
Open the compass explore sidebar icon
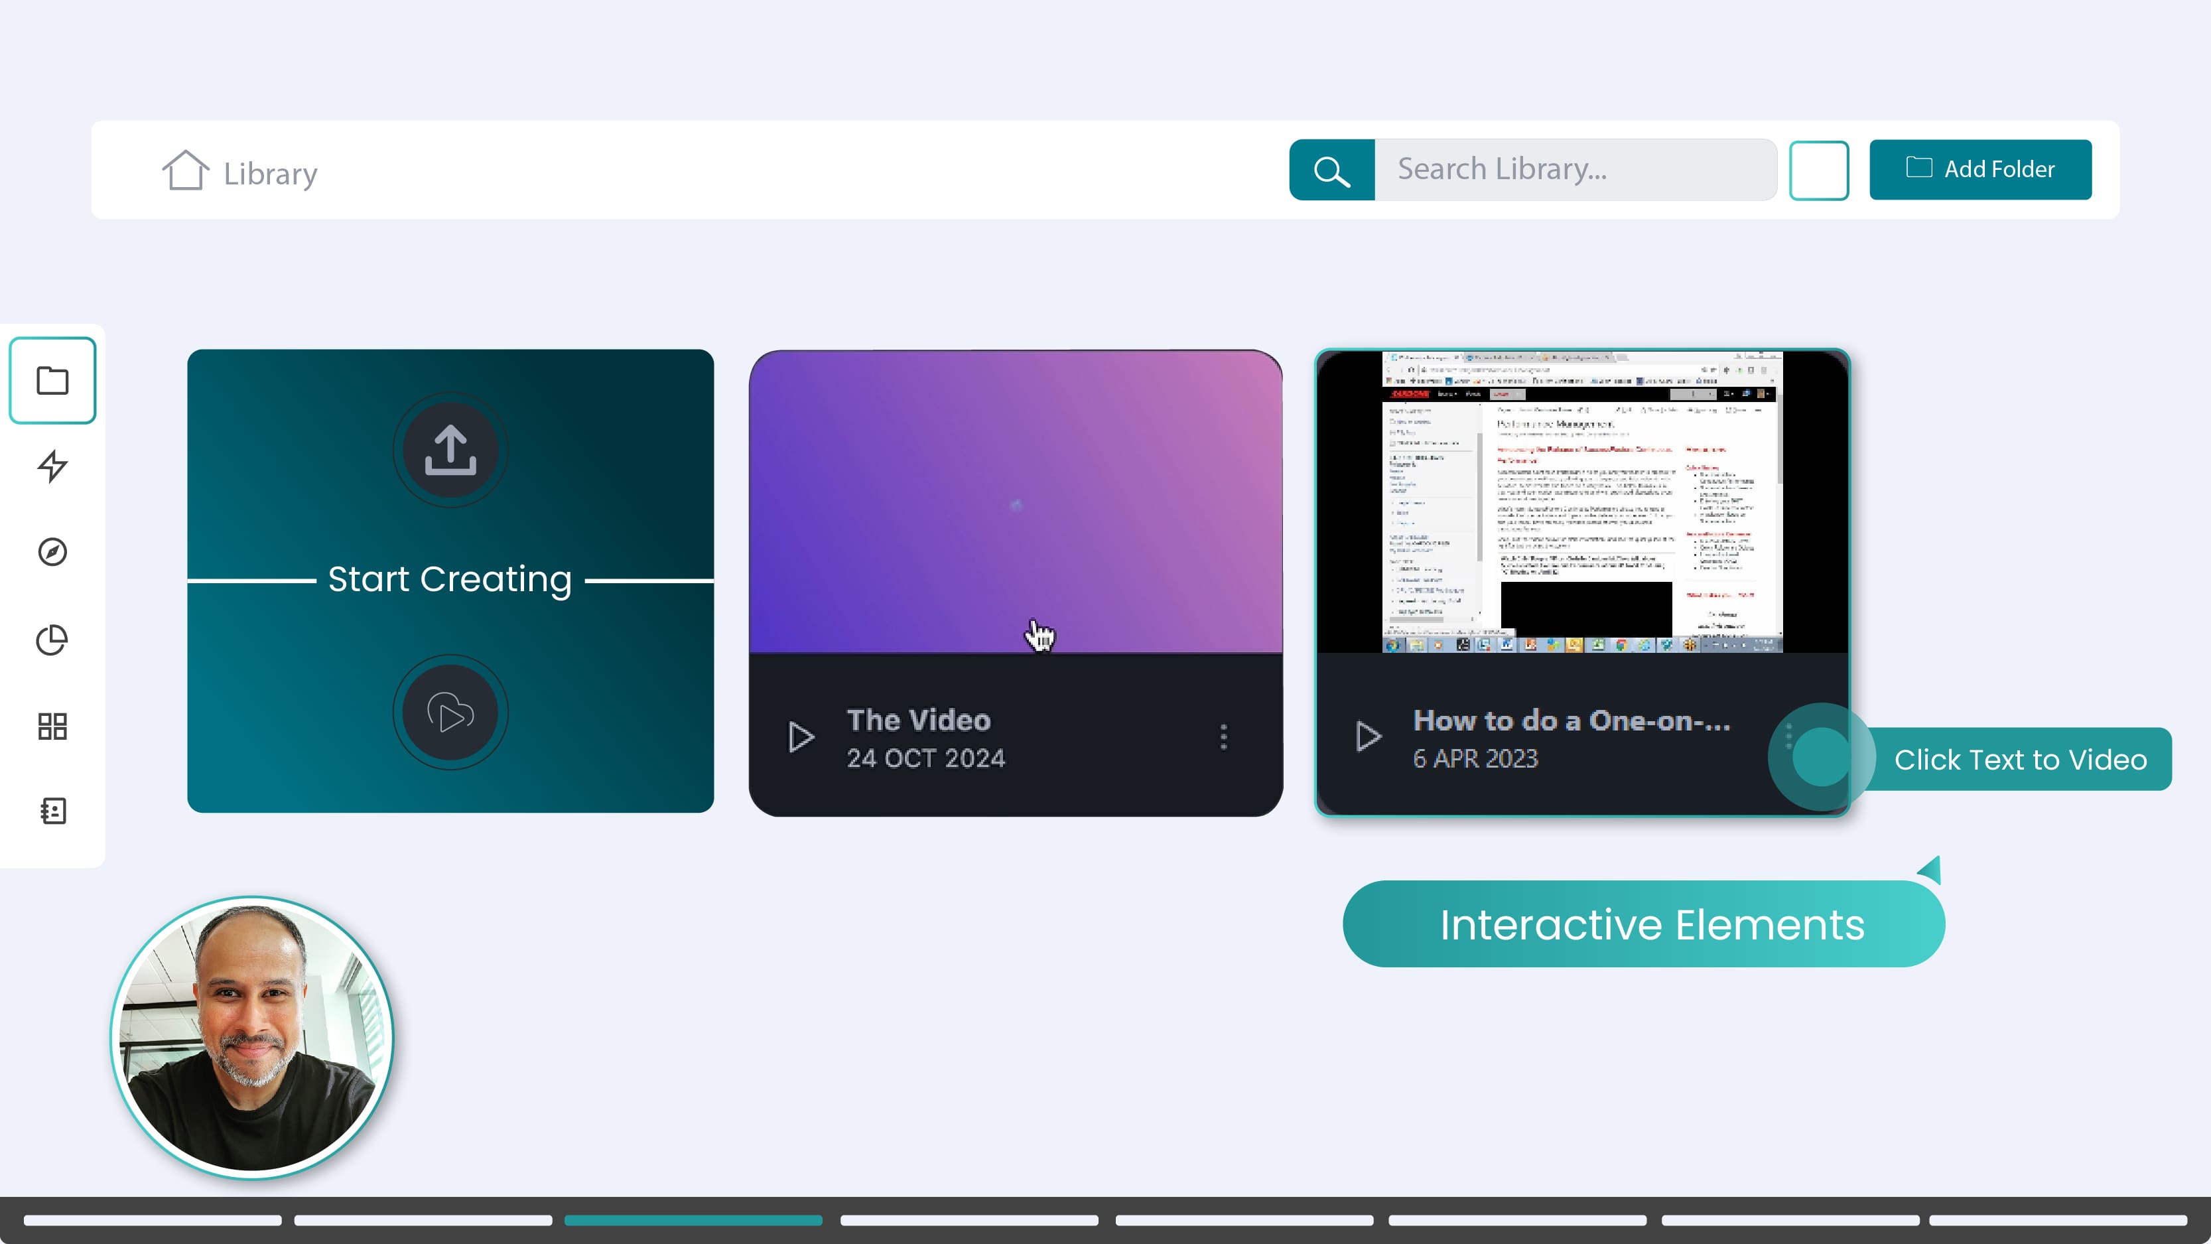click(52, 552)
